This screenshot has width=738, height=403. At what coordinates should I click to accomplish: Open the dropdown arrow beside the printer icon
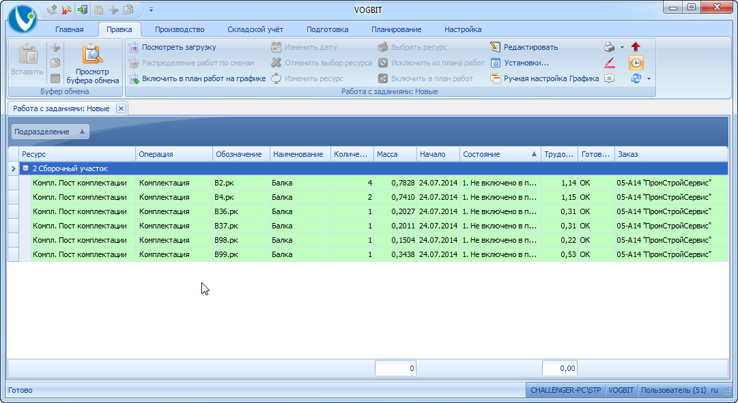pos(622,47)
